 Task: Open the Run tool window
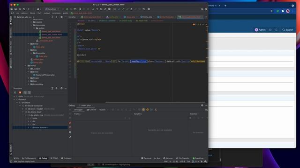click(x=157, y=158)
